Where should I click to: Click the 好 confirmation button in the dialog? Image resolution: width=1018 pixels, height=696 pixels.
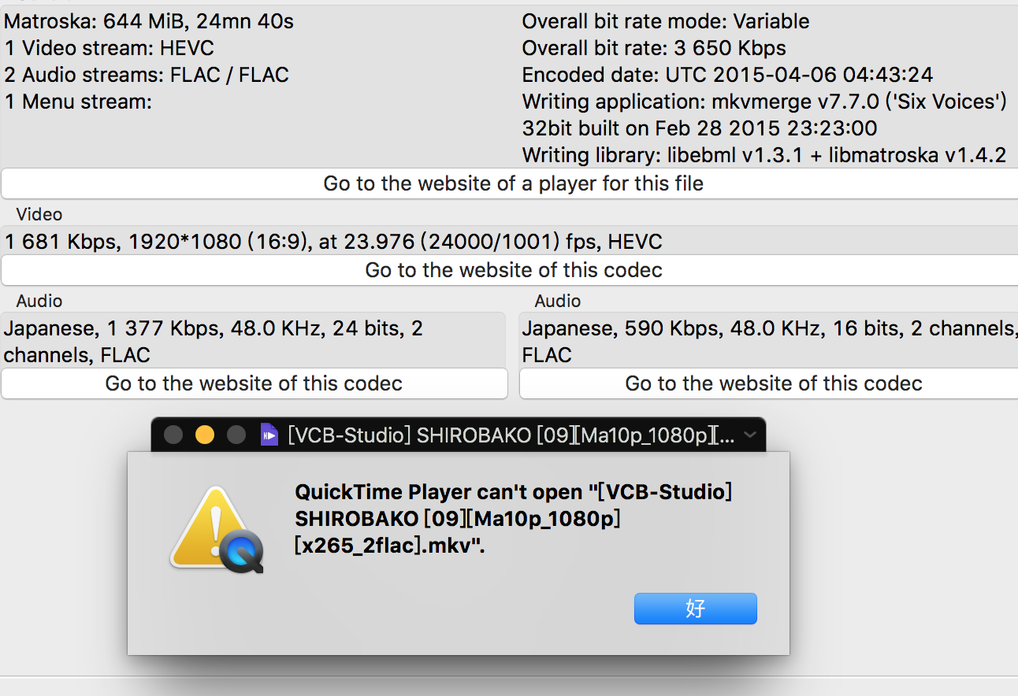(x=695, y=609)
